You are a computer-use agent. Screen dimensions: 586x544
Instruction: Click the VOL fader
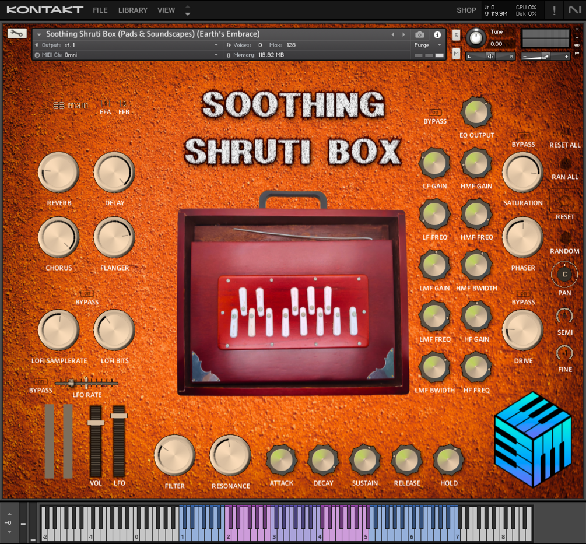point(96,441)
